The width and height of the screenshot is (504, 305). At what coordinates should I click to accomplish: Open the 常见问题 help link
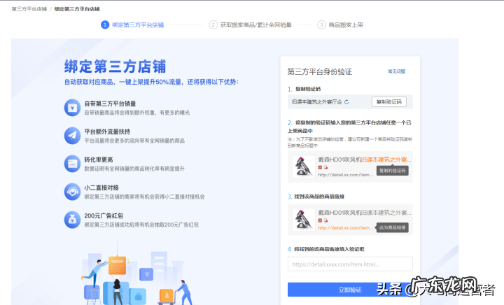(396, 71)
